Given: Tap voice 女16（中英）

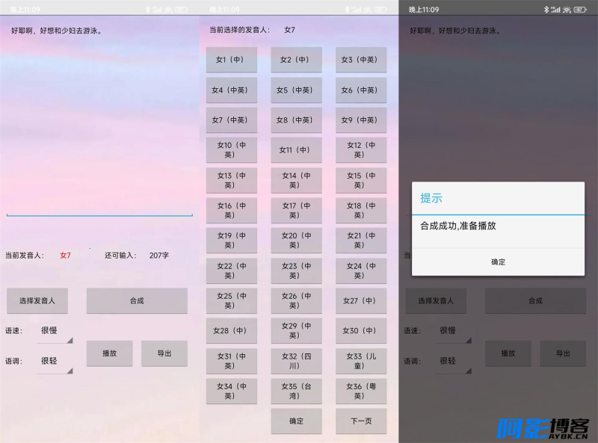Looking at the screenshot, I should coord(232,211).
